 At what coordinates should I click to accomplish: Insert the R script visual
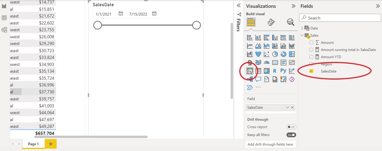275,71
